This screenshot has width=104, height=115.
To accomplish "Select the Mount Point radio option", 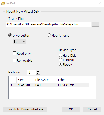I will [x=49, y=35].
